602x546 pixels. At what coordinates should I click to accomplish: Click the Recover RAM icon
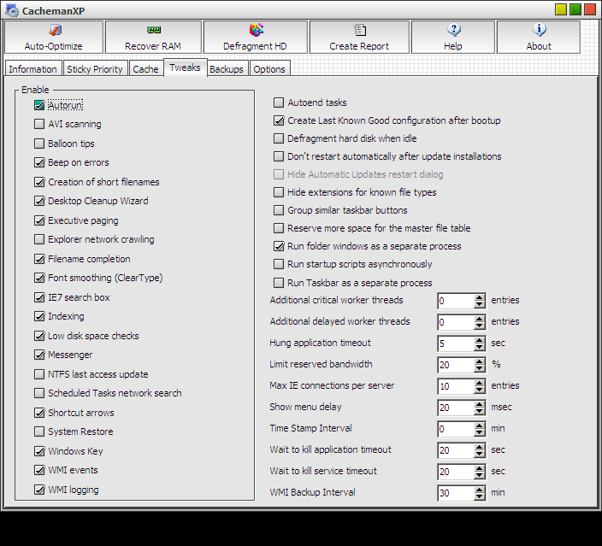click(x=153, y=37)
